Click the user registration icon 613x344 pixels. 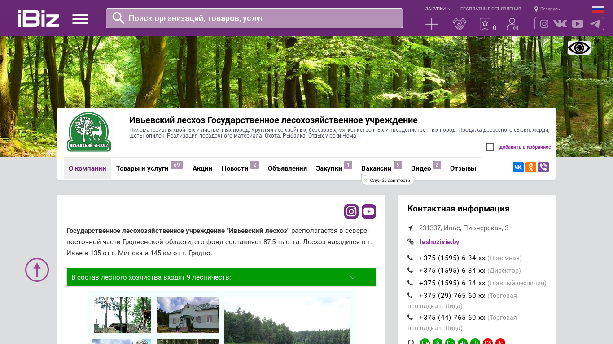(512, 24)
